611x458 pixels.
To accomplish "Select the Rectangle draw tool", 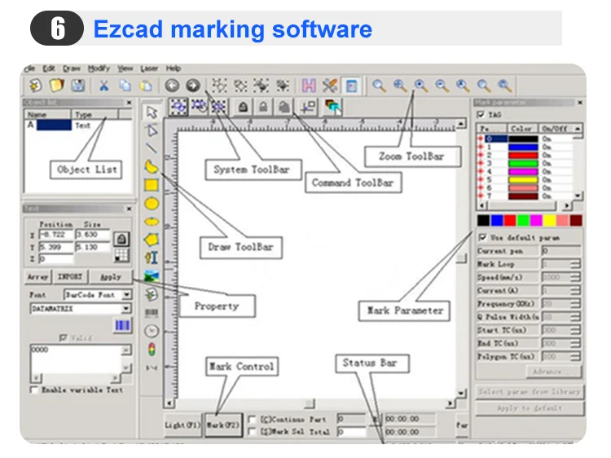I will point(152,184).
